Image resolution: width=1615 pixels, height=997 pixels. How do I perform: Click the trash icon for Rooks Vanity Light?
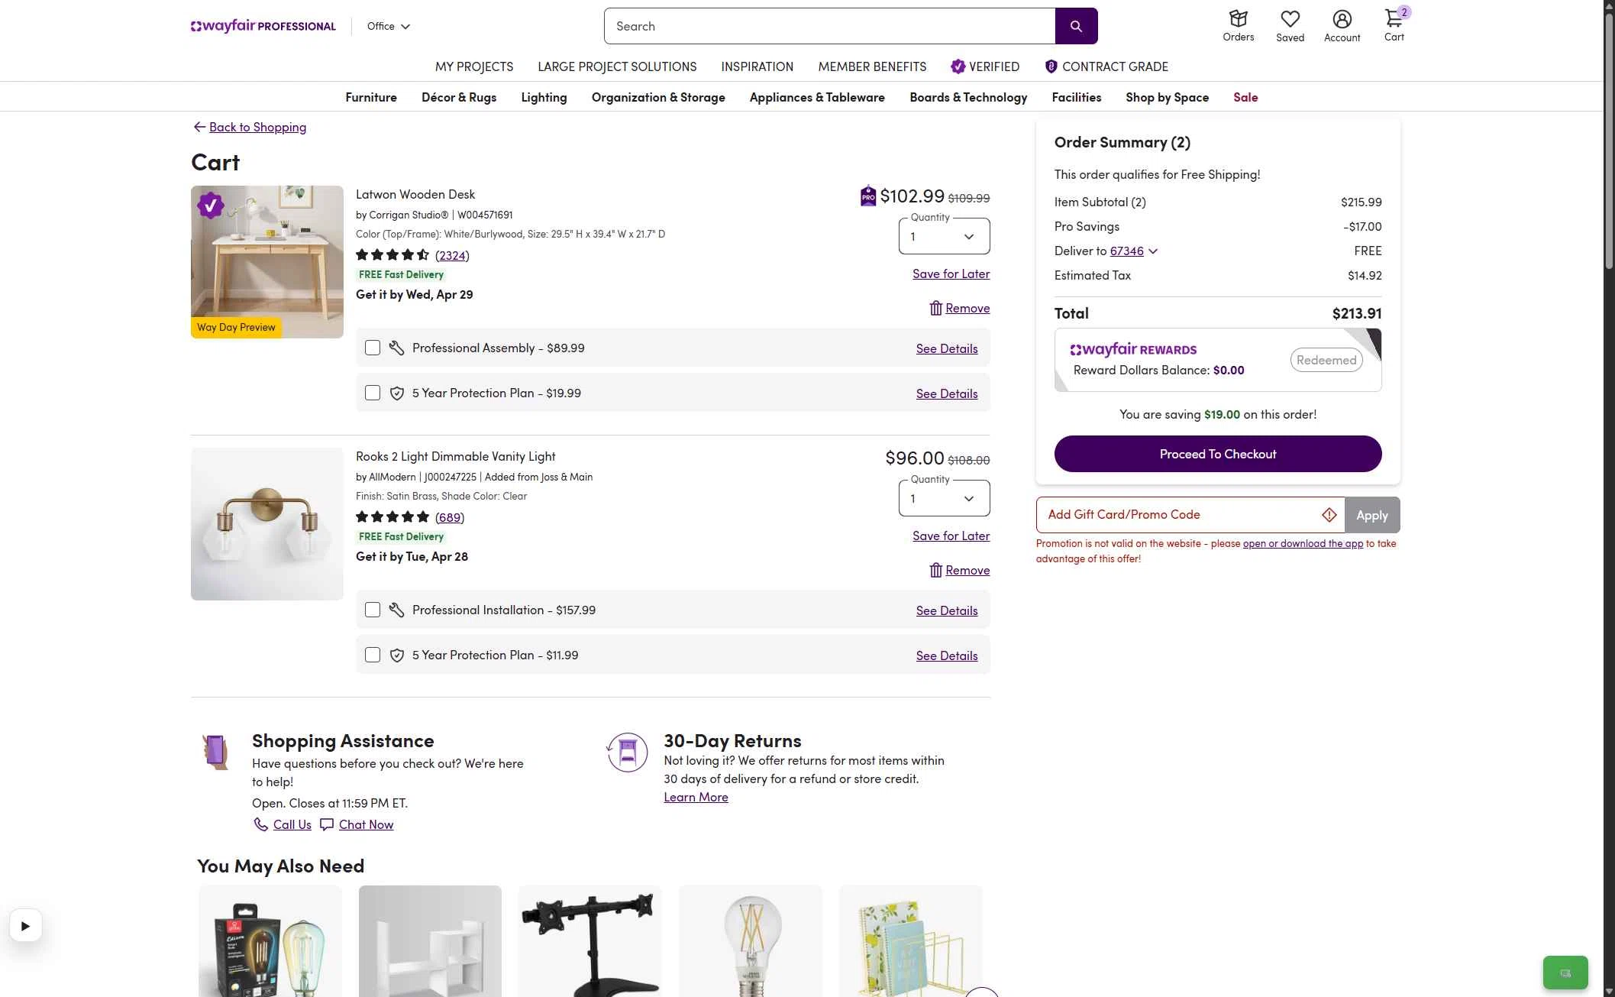(x=935, y=570)
